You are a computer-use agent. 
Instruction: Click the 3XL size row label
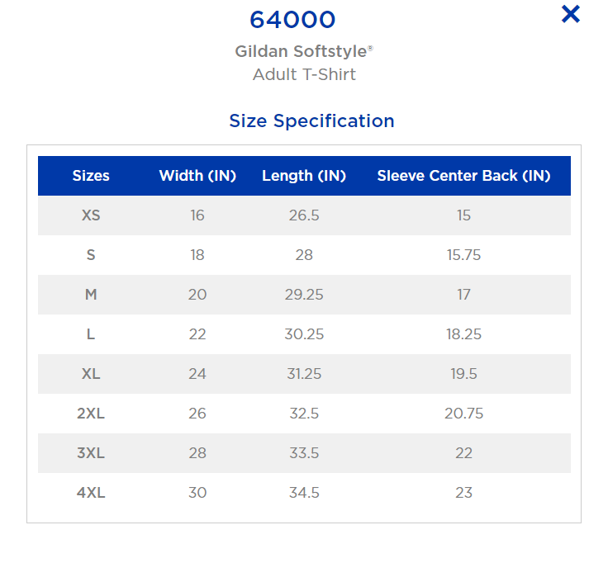pos(91,453)
